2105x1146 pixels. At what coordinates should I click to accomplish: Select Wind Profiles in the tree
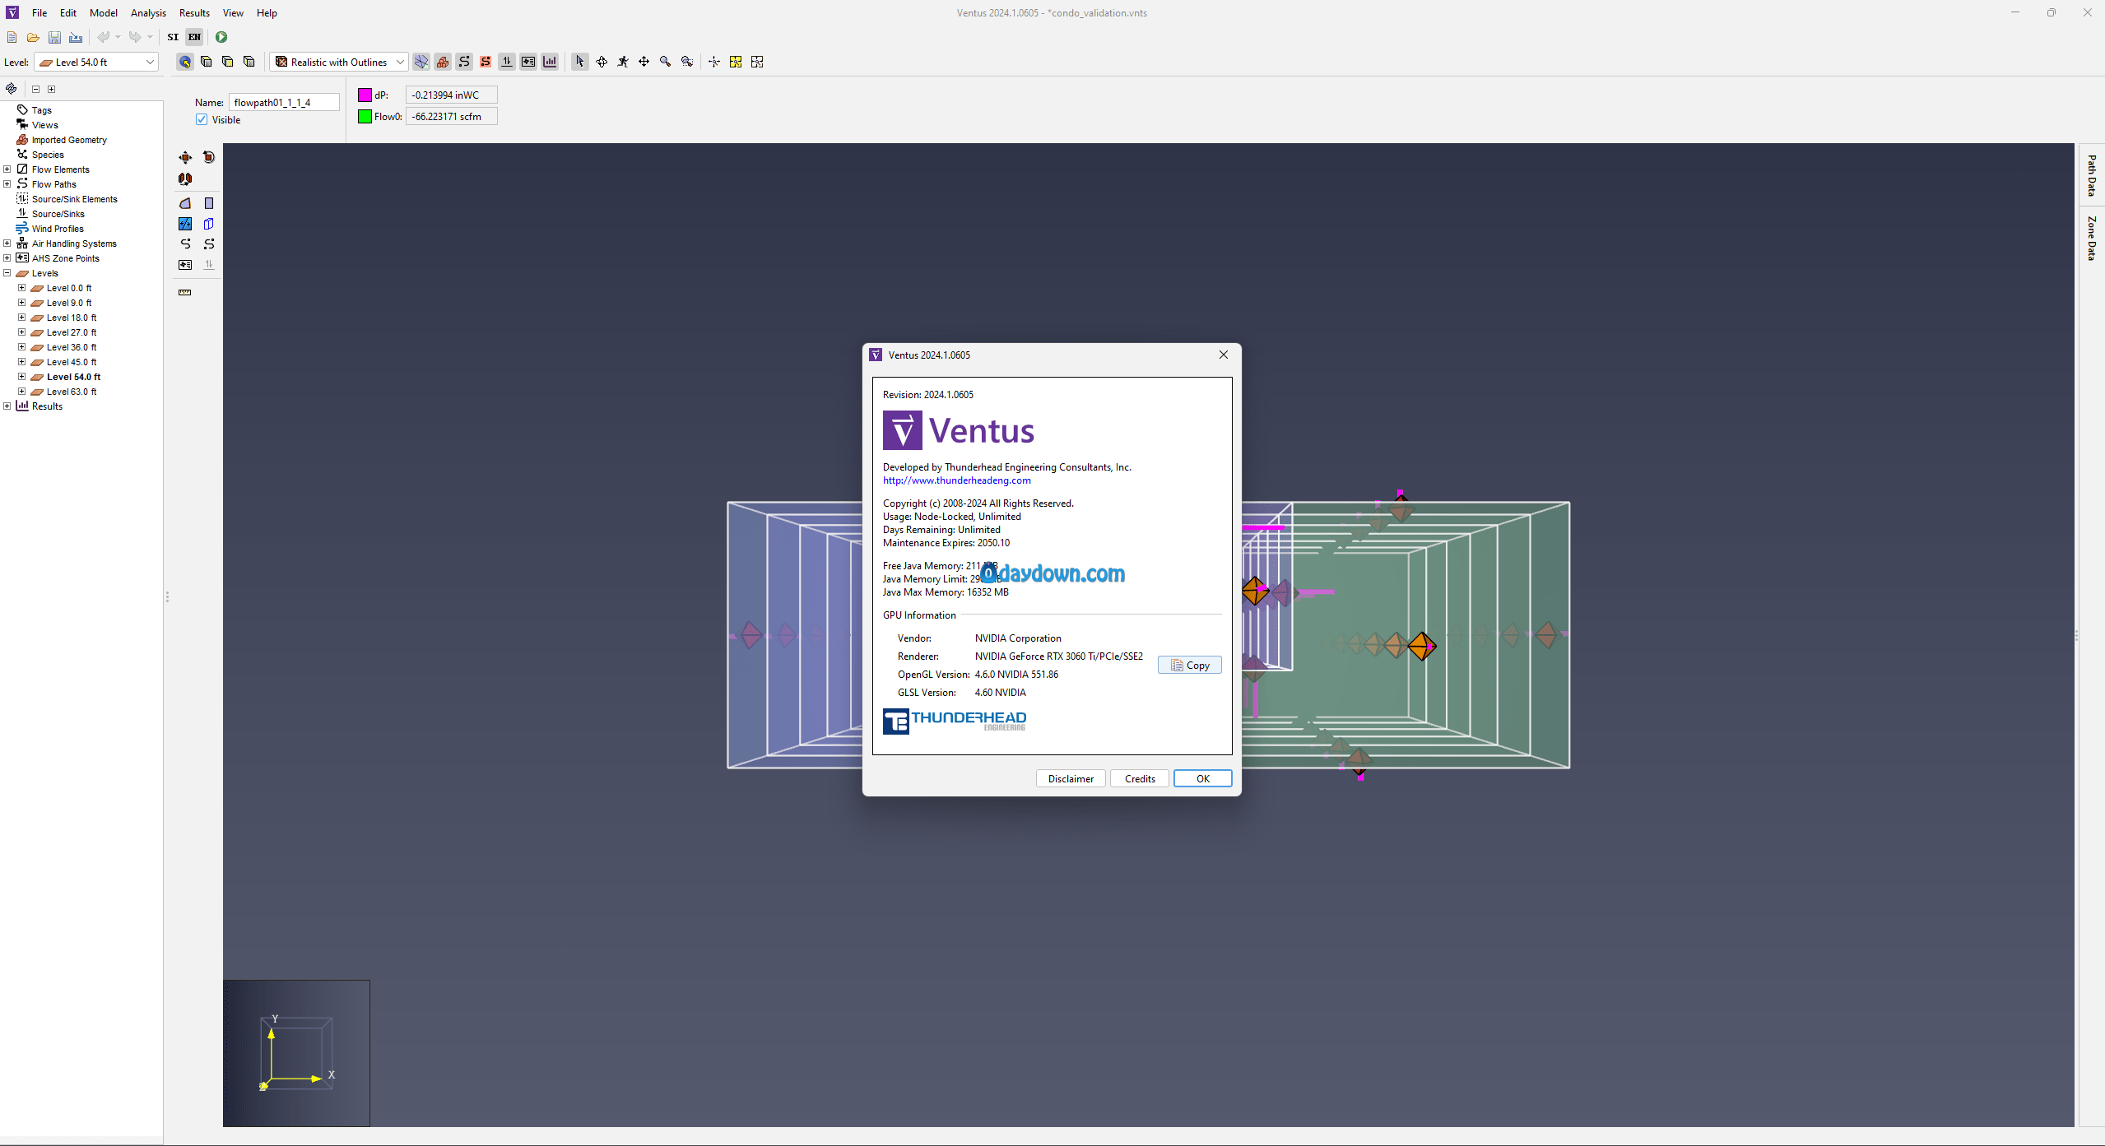coord(58,229)
